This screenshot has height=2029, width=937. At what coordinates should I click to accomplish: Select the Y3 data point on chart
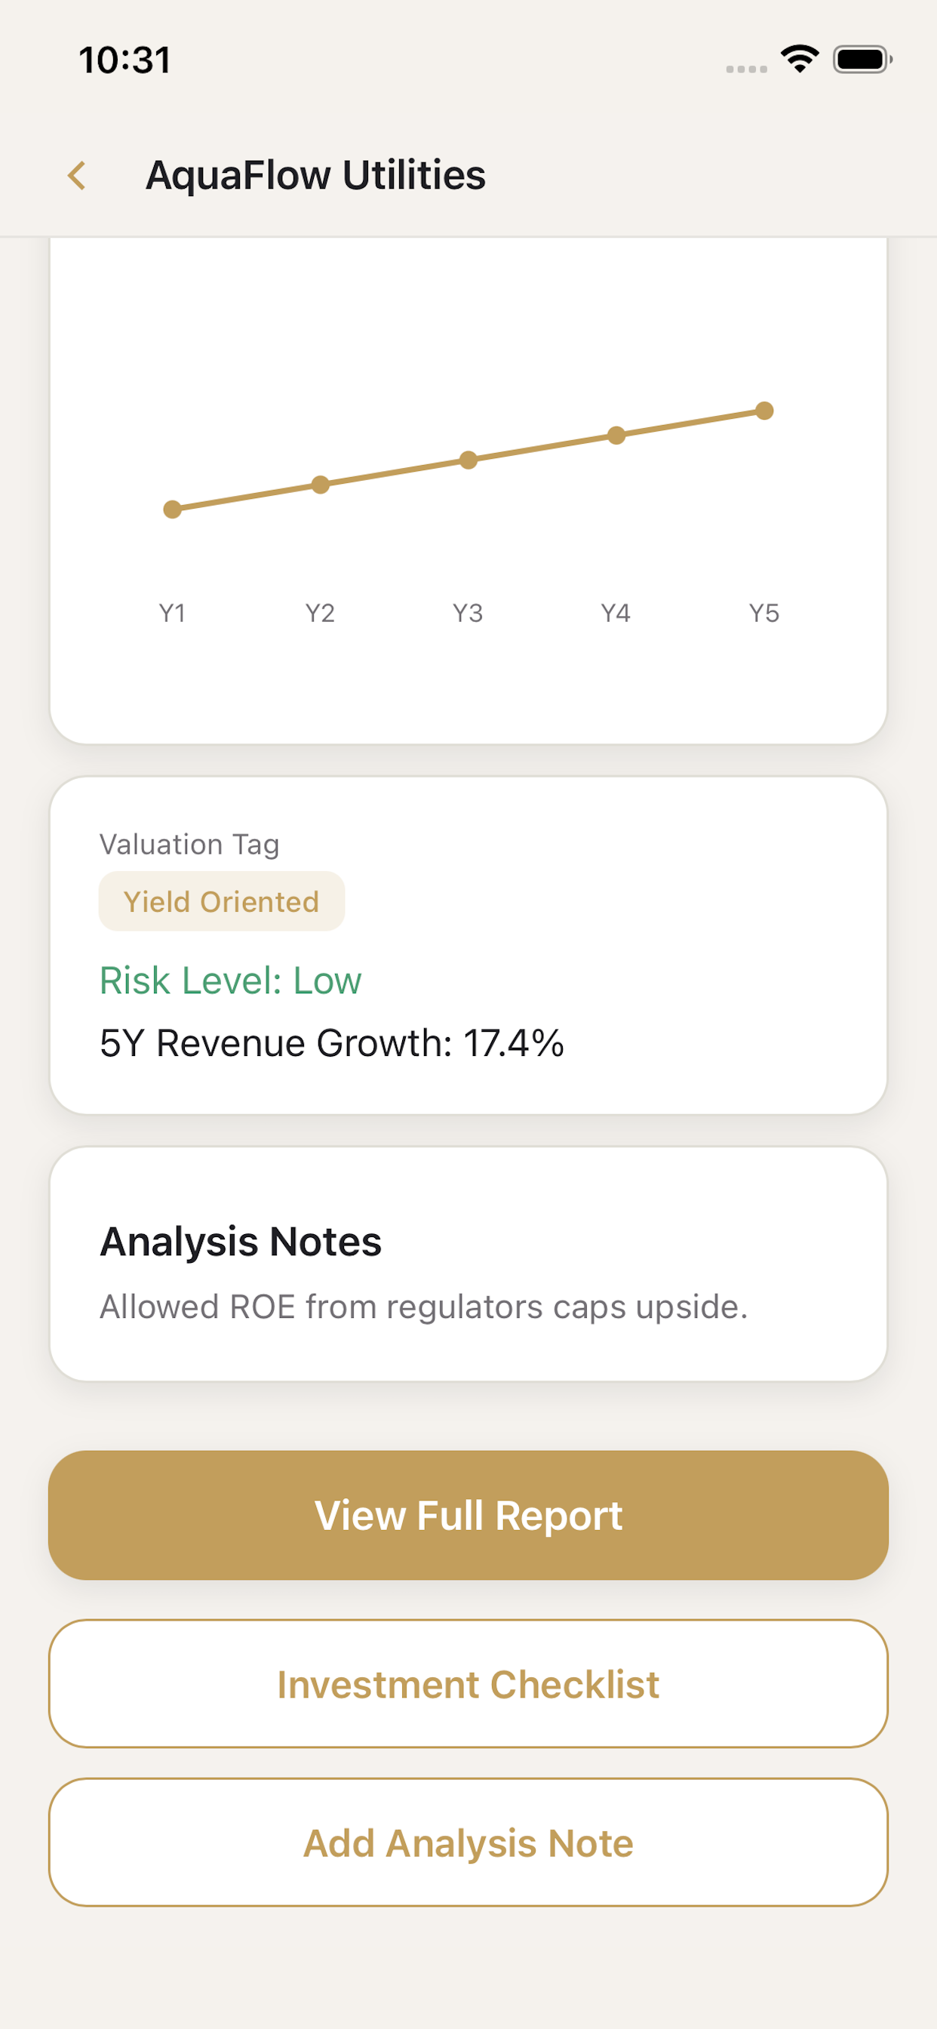coord(468,460)
